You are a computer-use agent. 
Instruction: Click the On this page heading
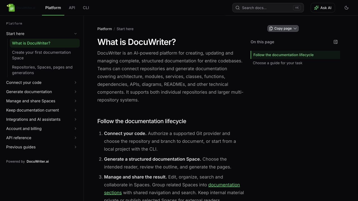click(262, 42)
